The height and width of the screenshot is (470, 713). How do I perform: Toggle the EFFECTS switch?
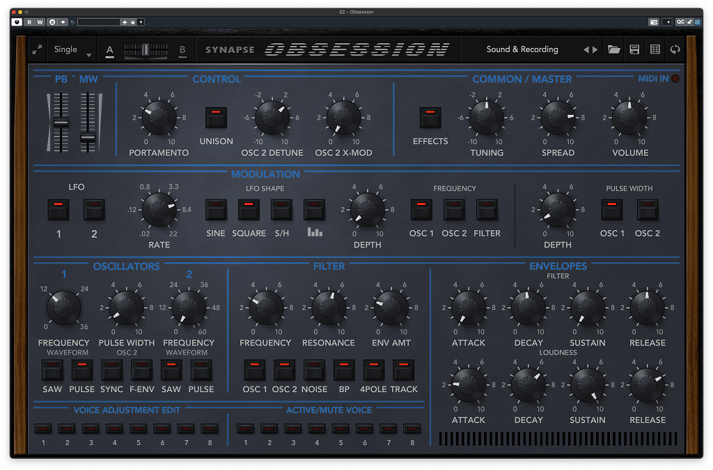coord(430,117)
